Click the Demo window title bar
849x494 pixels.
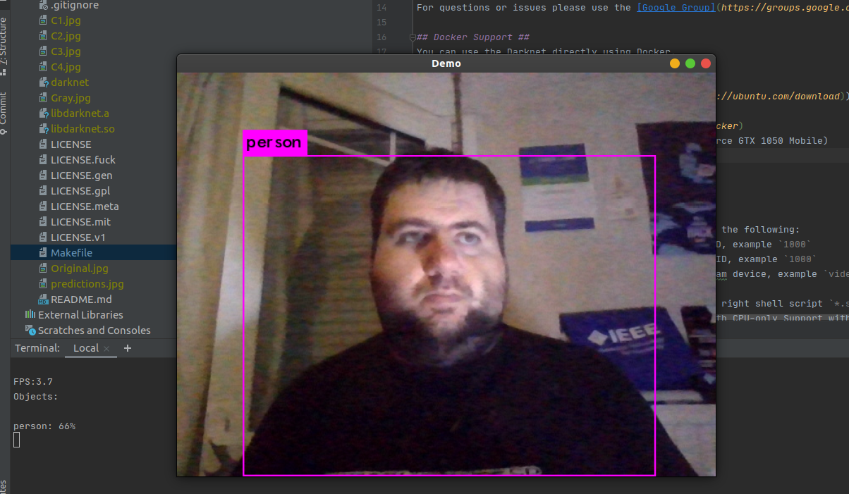coord(446,63)
